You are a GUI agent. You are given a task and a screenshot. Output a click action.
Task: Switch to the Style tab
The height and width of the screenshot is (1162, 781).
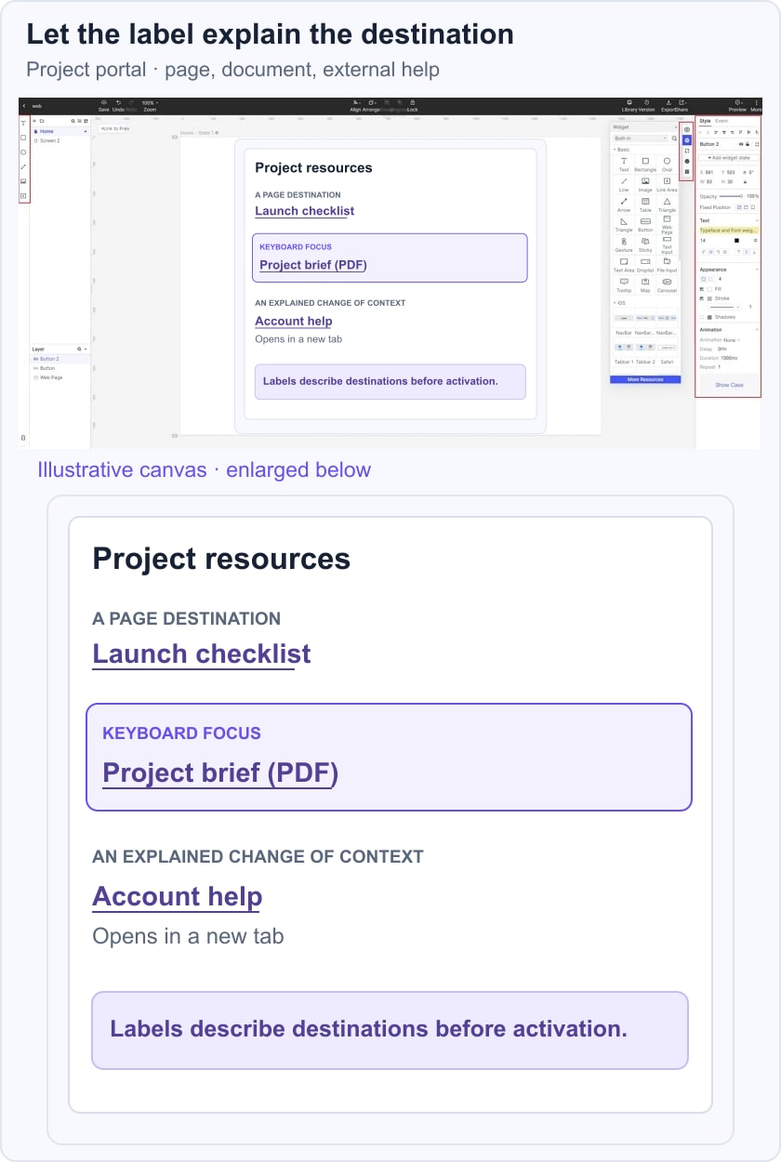705,121
